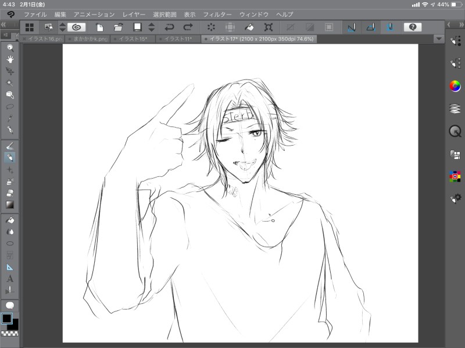Open the canvas tab list dropdown
The width and height of the screenshot is (465, 348).
(439, 39)
